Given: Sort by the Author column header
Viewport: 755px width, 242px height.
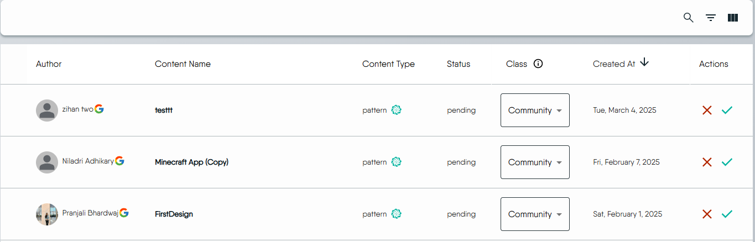Looking at the screenshot, I should 49,64.
